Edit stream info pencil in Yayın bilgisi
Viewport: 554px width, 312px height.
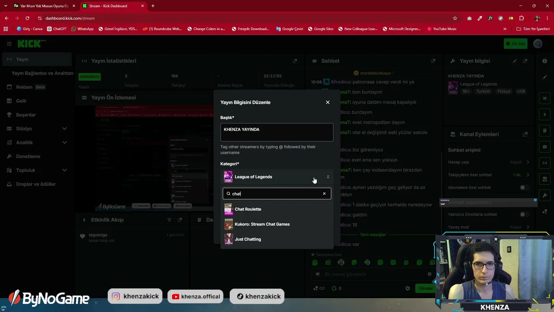(x=515, y=61)
